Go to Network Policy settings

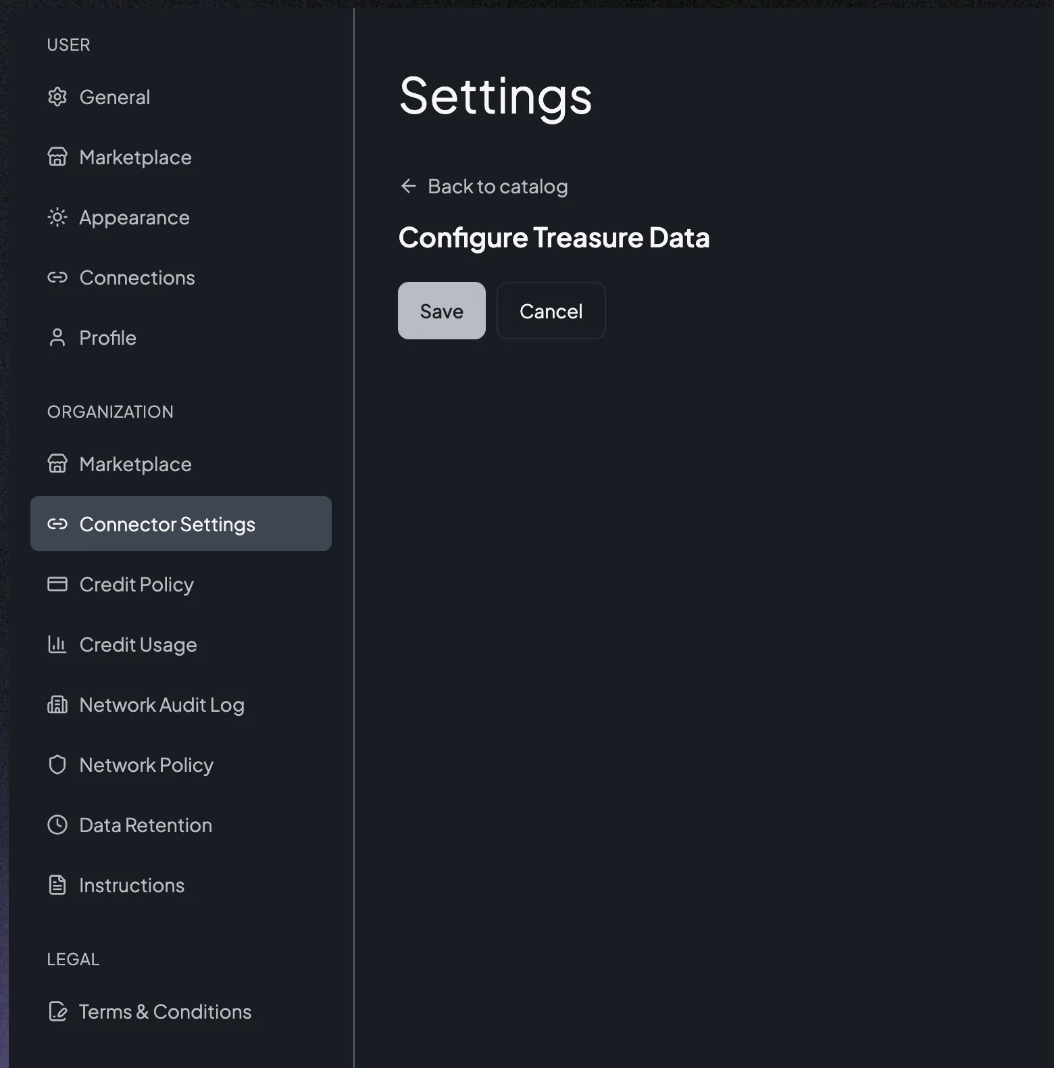pyautogui.click(x=181, y=765)
